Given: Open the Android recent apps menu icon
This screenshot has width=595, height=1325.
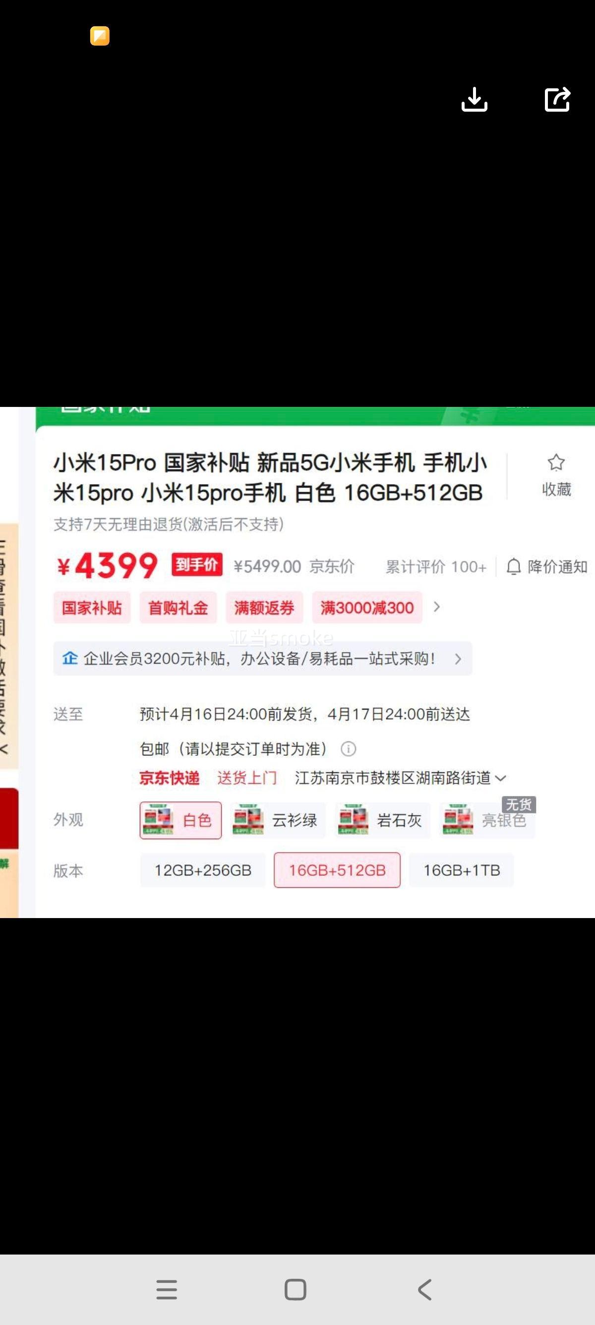Looking at the screenshot, I should point(167,1289).
